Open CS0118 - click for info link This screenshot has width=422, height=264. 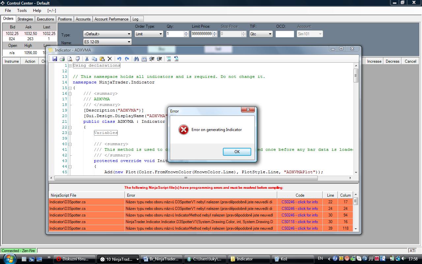click(299, 222)
